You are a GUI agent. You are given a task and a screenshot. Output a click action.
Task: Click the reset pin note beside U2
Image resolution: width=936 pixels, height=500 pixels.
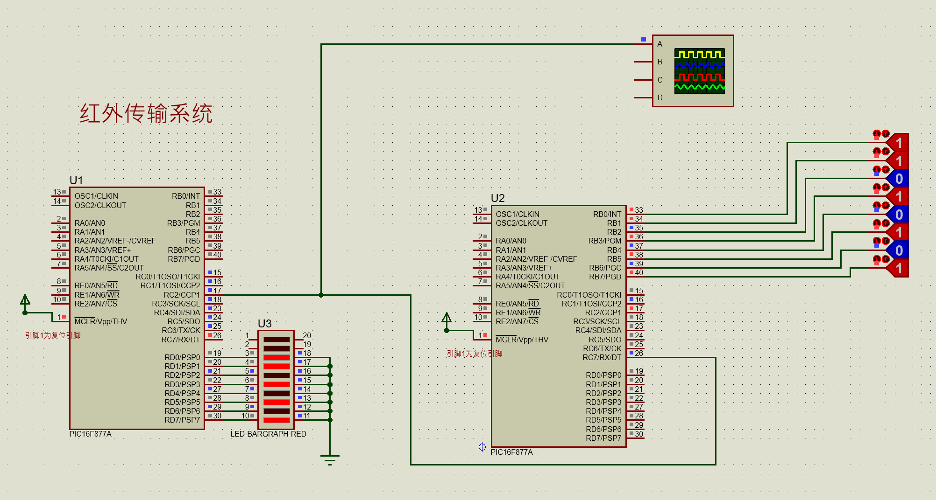[x=474, y=354]
